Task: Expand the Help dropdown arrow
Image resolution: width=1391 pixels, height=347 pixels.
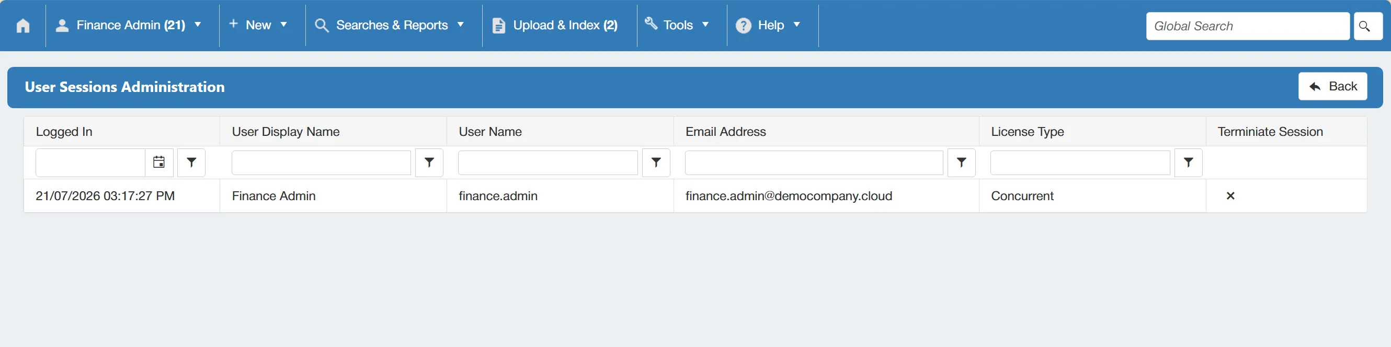Action: click(796, 25)
